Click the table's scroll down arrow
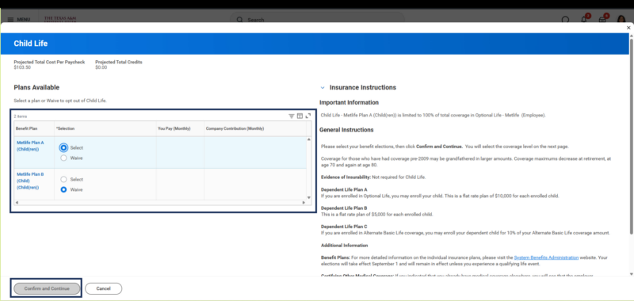This screenshot has width=634, height=301. (x=309, y=197)
